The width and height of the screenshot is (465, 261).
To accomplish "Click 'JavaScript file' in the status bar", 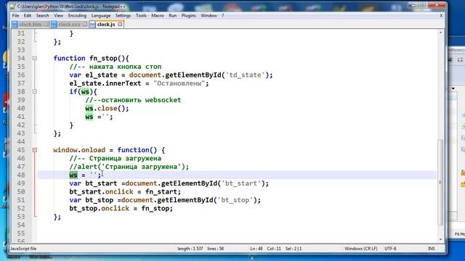I will [x=23, y=249].
